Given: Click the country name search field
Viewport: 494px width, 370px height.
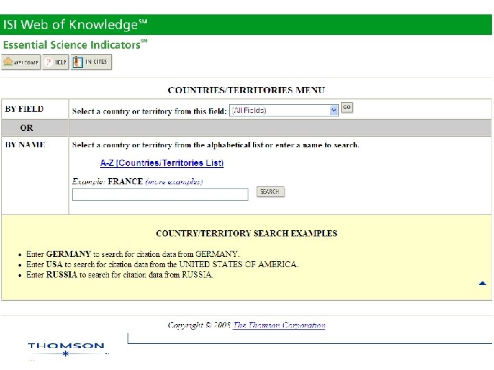Looking at the screenshot, I should [160, 195].
